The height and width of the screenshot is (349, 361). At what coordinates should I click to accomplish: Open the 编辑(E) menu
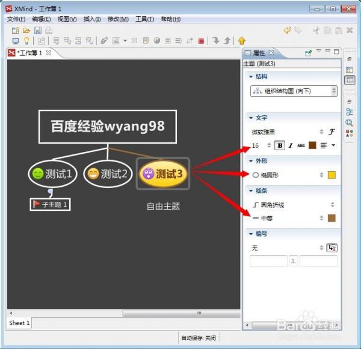coord(42,19)
